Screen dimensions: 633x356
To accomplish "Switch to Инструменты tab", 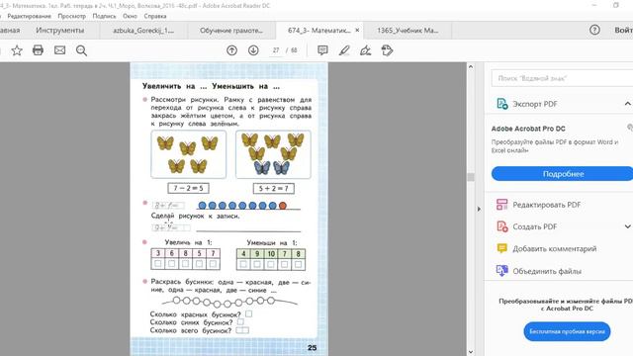I will coord(60,31).
